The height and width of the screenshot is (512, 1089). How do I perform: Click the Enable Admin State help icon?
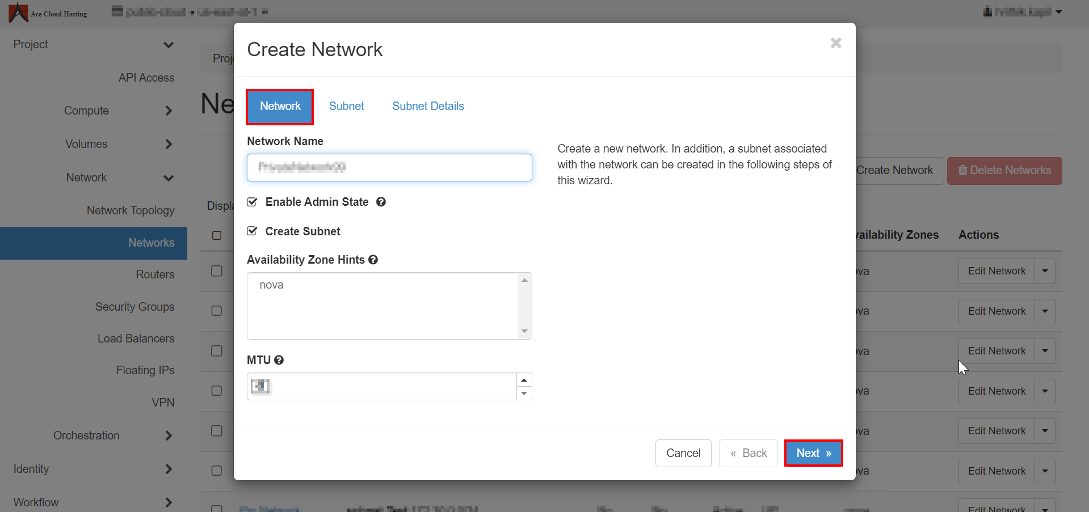[381, 202]
